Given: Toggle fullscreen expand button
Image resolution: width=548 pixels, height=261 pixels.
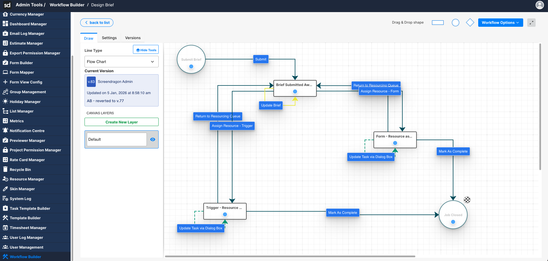Looking at the screenshot, I should [531, 22].
